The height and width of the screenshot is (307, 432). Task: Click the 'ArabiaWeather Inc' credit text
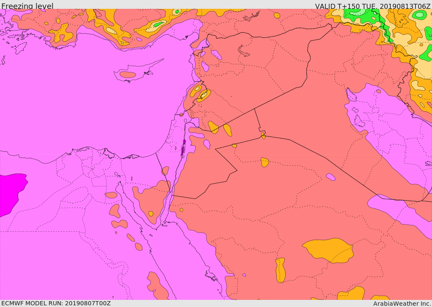402,304
